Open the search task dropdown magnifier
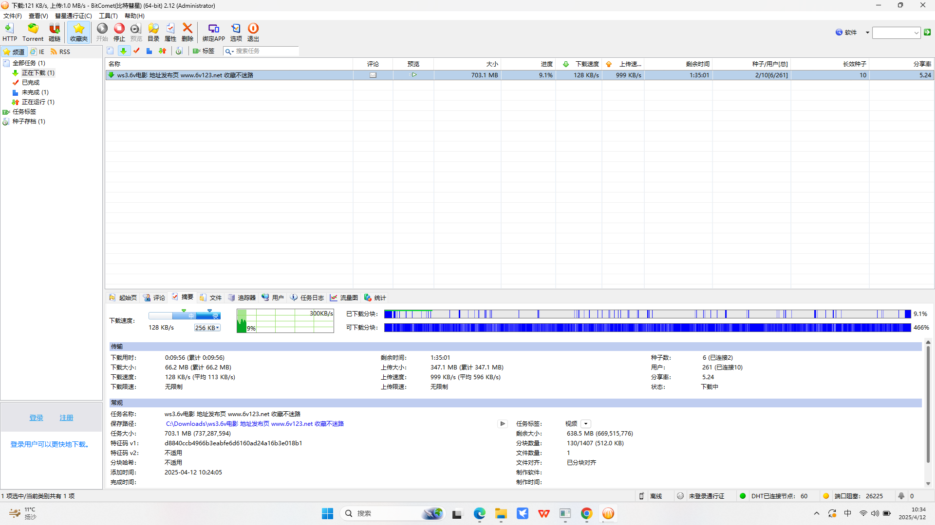Screen dimensions: 935x525 coord(229,51)
